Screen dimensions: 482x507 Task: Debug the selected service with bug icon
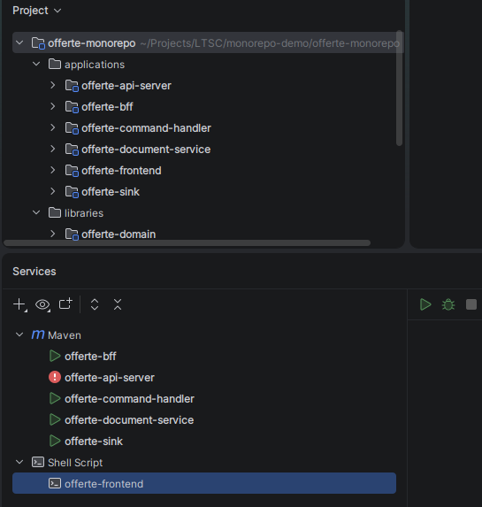point(448,304)
